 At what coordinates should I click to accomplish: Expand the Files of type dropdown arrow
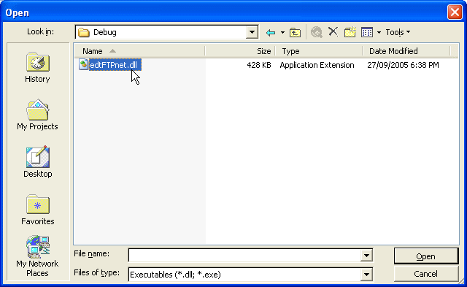366,275
